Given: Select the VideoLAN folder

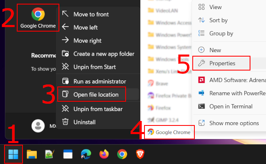Looking at the screenshot, I should tap(163, 11).
